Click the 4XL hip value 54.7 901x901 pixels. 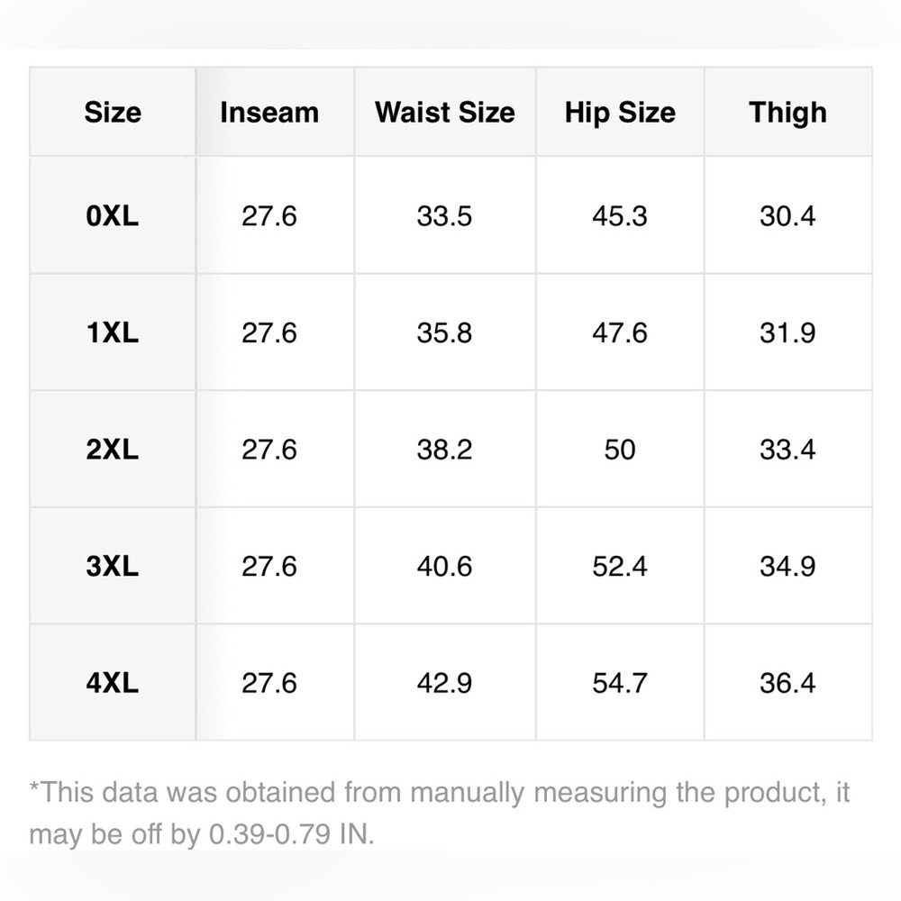point(620,683)
